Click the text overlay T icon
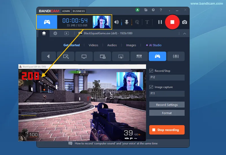 147,22
